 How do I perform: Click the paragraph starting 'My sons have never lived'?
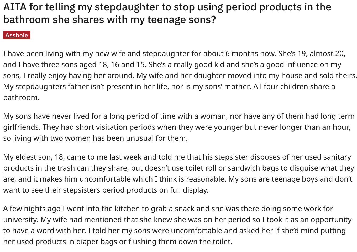pos(178,127)
